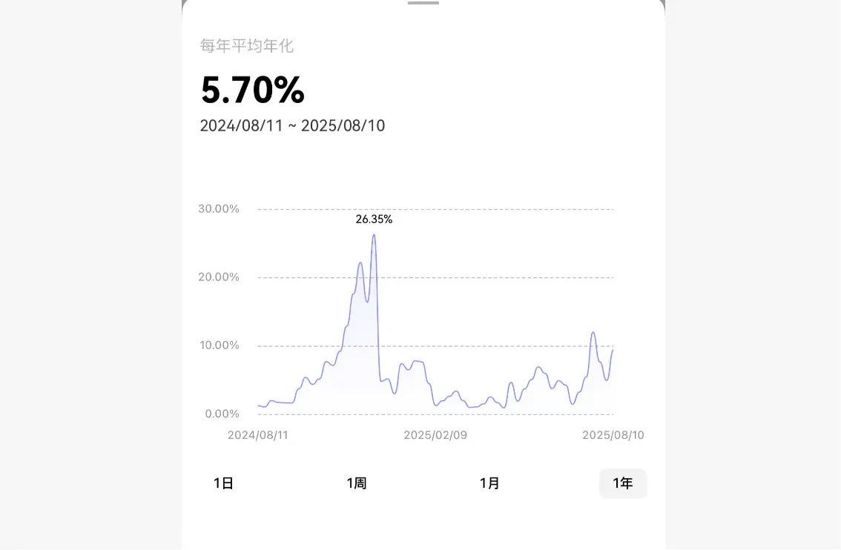Tap the 2025/08/10 x-axis date
The image size is (841, 550).
tap(614, 435)
